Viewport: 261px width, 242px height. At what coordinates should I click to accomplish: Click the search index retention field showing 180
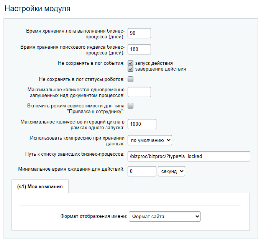pos(140,49)
